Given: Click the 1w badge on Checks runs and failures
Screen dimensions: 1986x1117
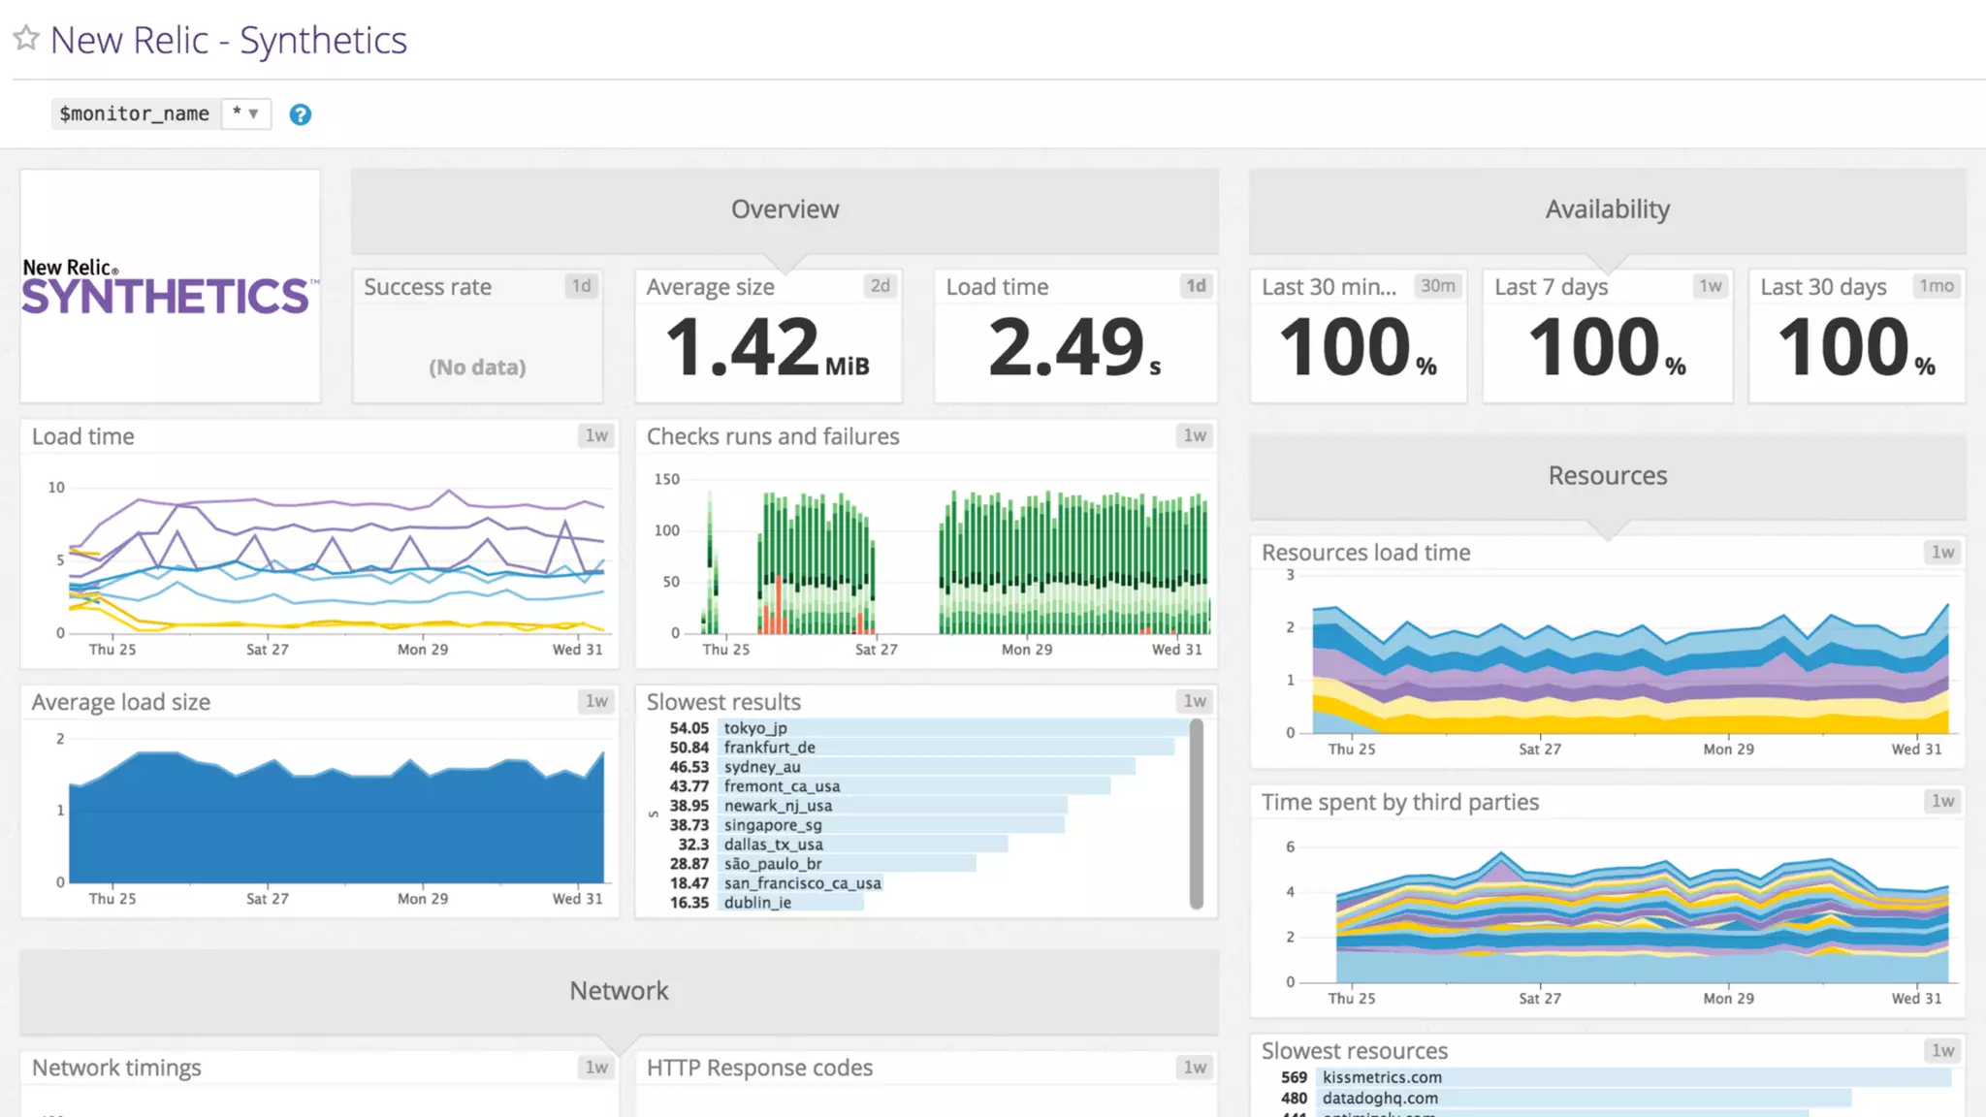Looking at the screenshot, I should pos(1195,436).
